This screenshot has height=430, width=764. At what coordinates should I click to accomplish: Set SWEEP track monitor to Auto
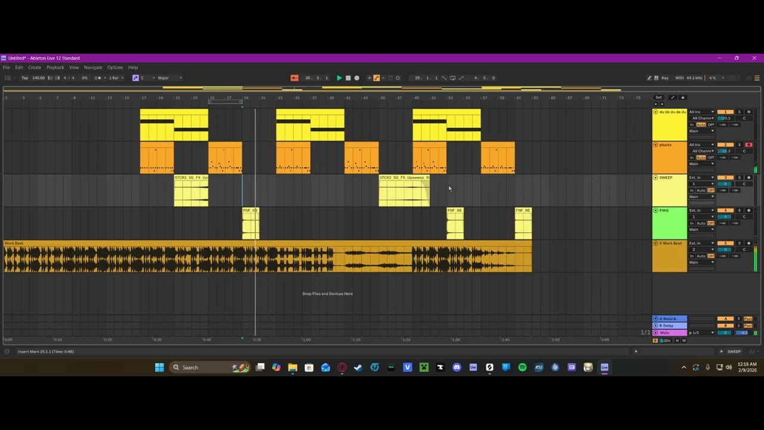701,190
